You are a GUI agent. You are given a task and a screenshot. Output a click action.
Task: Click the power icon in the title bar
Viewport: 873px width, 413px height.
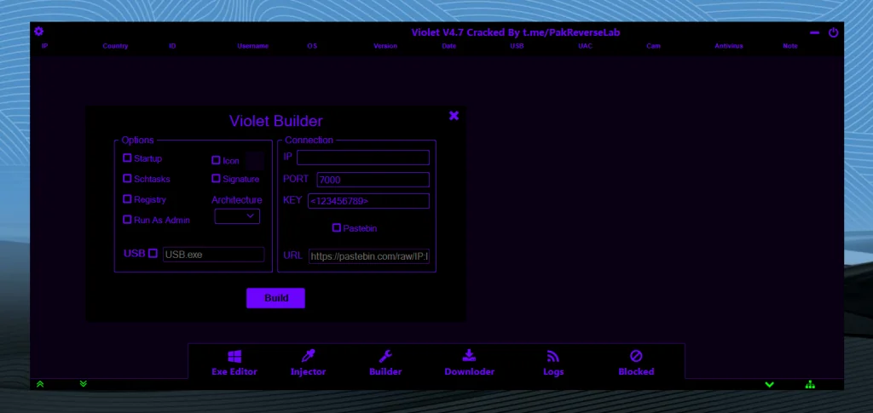pyautogui.click(x=833, y=32)
